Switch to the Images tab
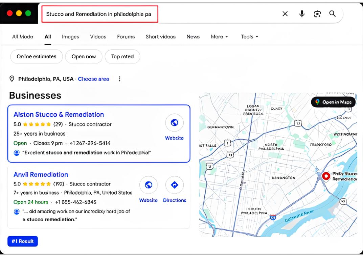This screenshot has height=257, width=363. click(70, 37)
